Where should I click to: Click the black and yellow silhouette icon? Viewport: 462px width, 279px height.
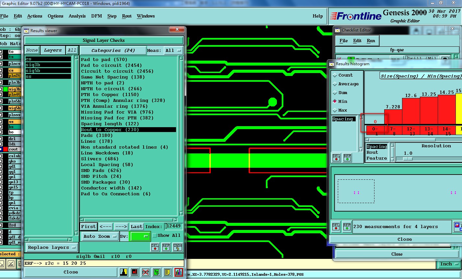click(x=124, y=272)
